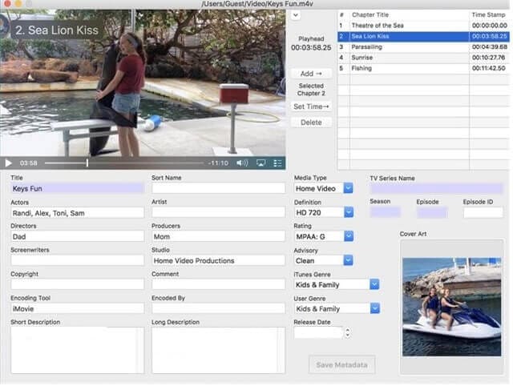Click the Cover Art jet ski image
Screen dimensions: 513x386
[x=451, y=307]
